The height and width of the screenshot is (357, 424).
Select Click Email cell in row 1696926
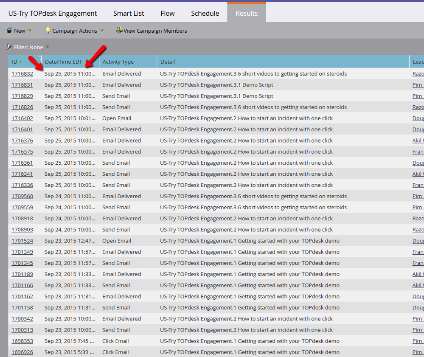tap(115, 352)
